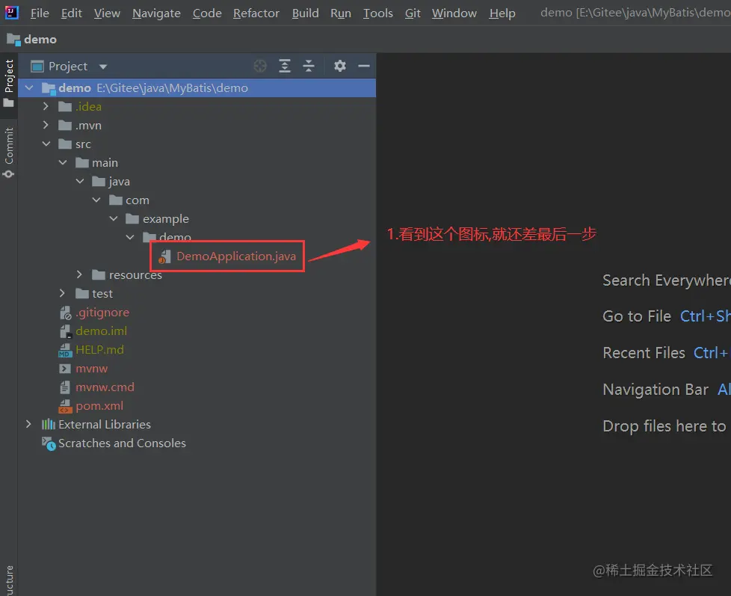Select the java folder icon

(x=99, y=182)
